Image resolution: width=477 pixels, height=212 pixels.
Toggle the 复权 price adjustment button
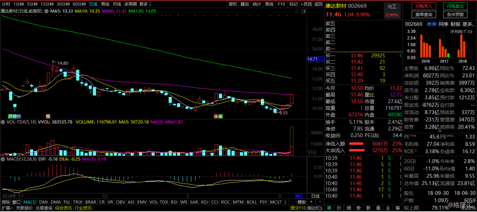point(233,4)
